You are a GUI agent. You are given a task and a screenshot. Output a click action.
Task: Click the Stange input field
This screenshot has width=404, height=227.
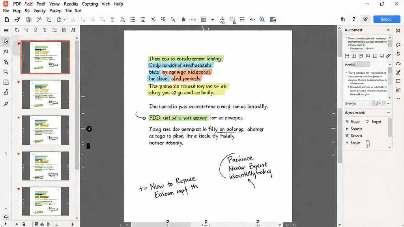pyautogui.click(x=357, y=103)
